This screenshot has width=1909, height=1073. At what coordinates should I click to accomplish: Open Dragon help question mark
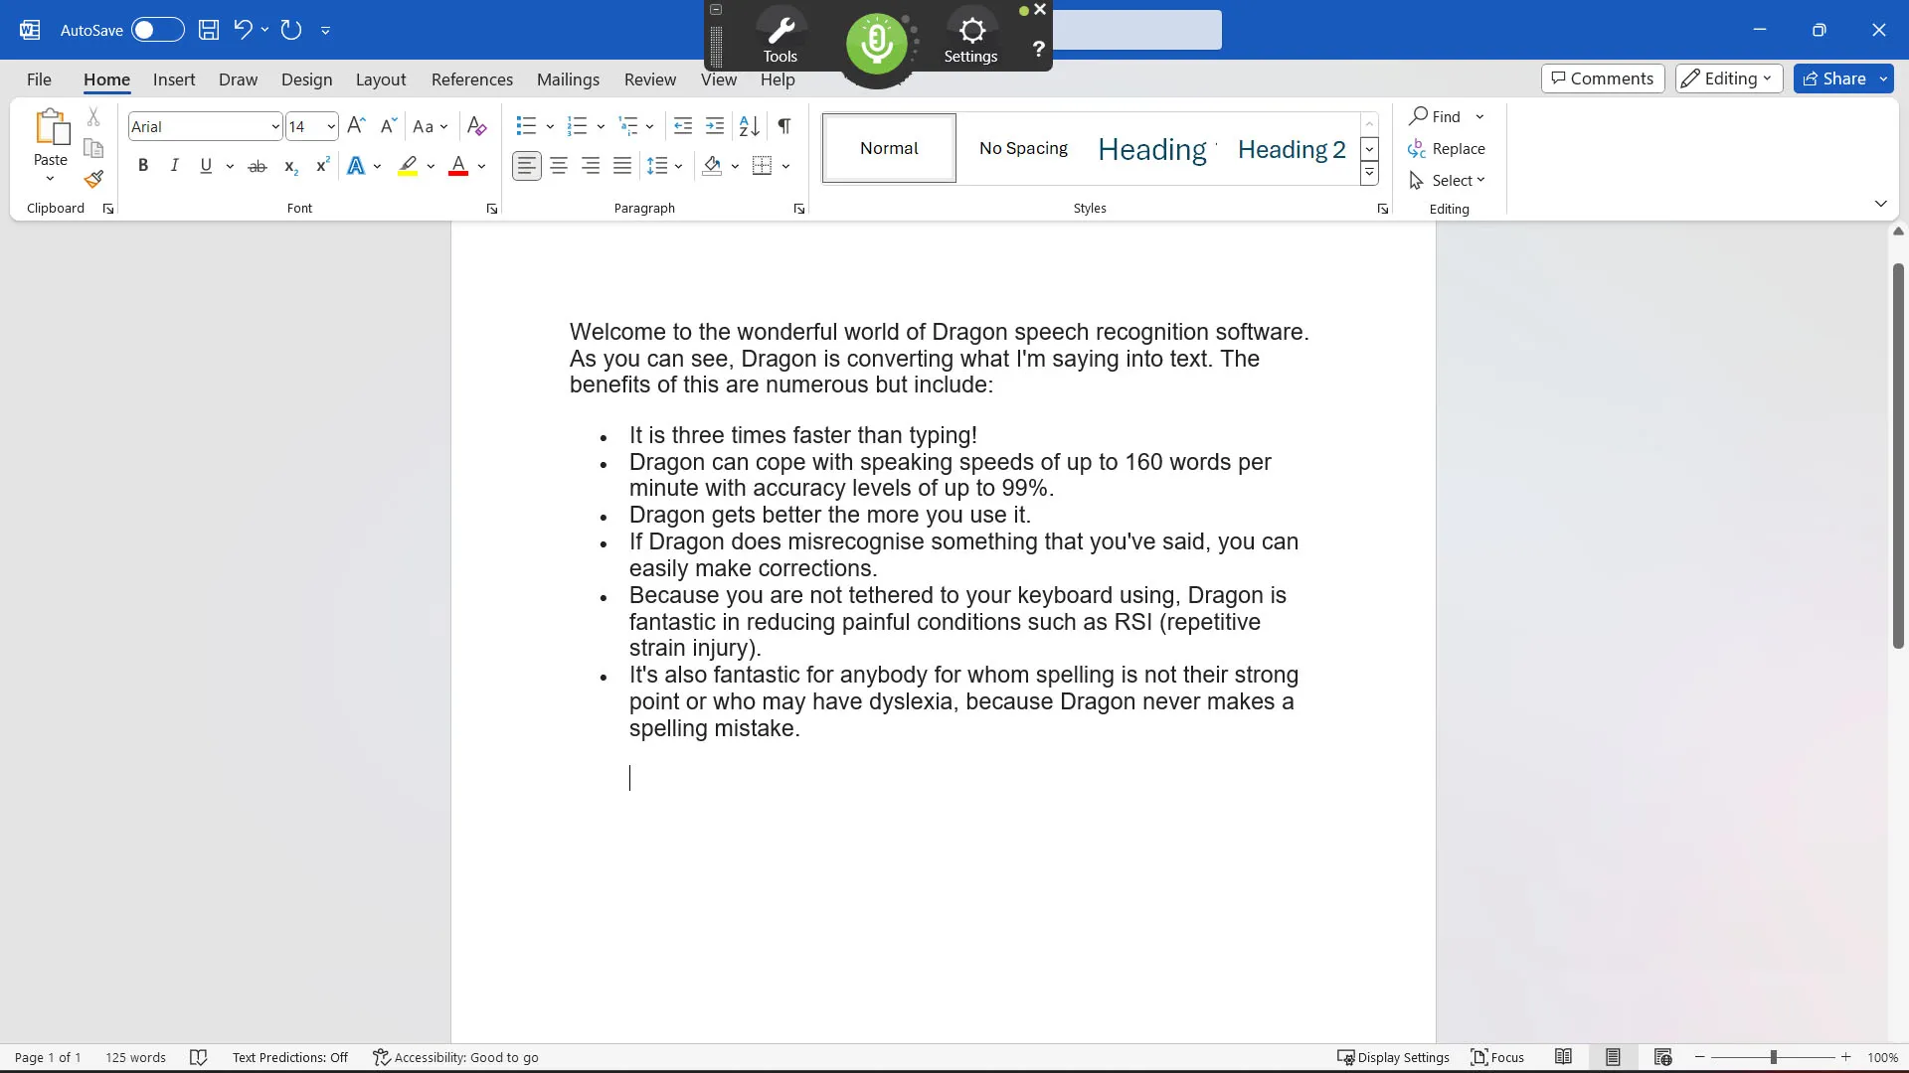click(x=1038, y=49)
